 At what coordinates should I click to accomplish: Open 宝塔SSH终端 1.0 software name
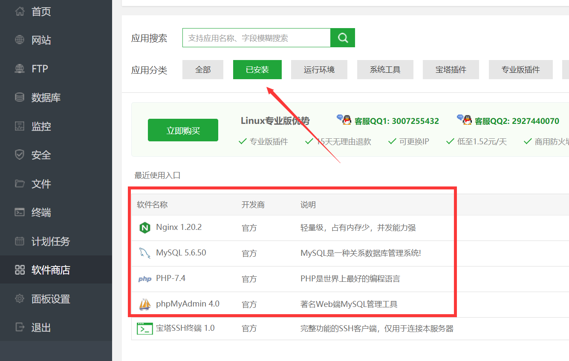pos(185,328)
